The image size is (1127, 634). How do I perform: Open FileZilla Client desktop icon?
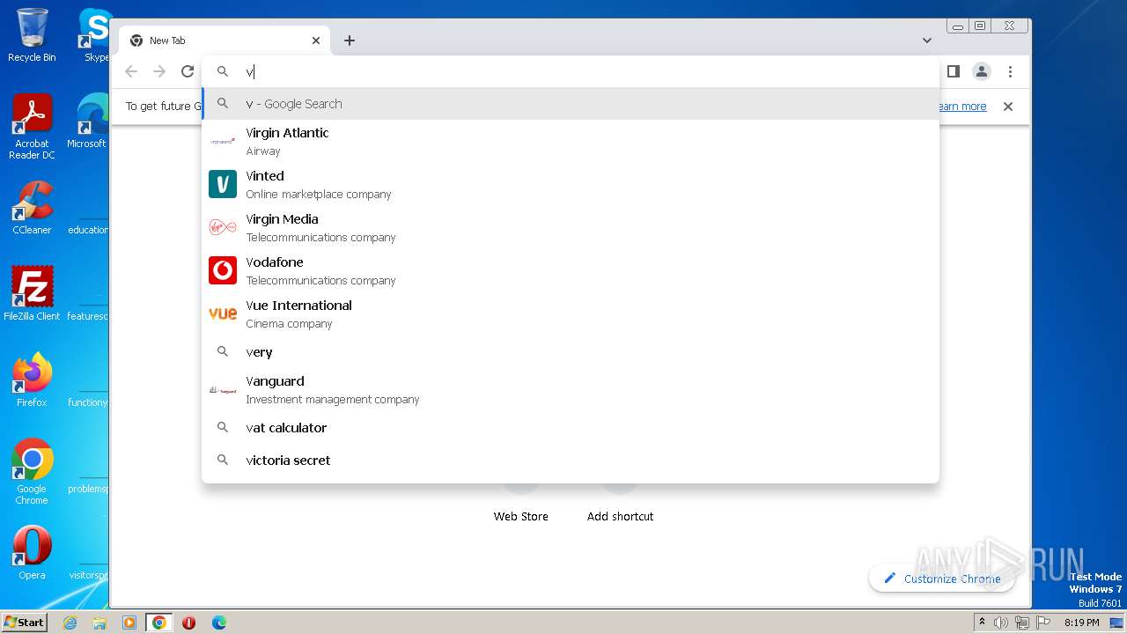(x=32, y=294)
